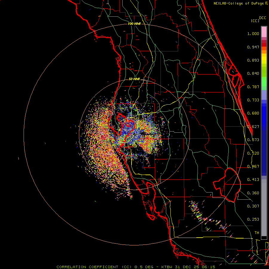Pick the dark red swatch above 0.947
The image size is (269, 269).
pos(264,45)
